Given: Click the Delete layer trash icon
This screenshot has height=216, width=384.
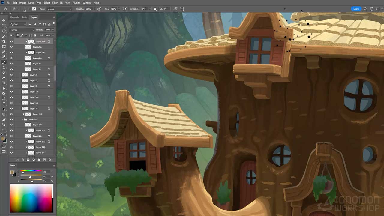Looking at the screenshot, I should point(50,160).
